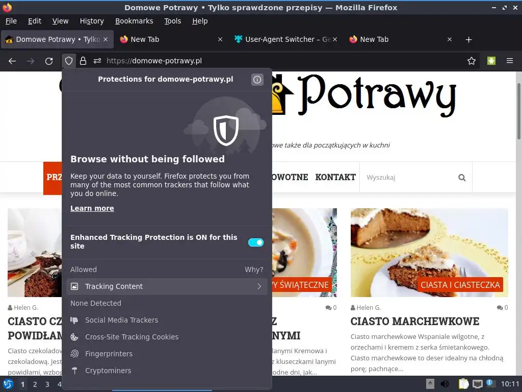Open the Edit menu

(35, 21)
